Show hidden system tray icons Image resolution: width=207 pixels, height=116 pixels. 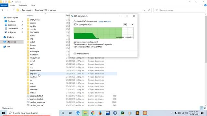coord(172,113)
